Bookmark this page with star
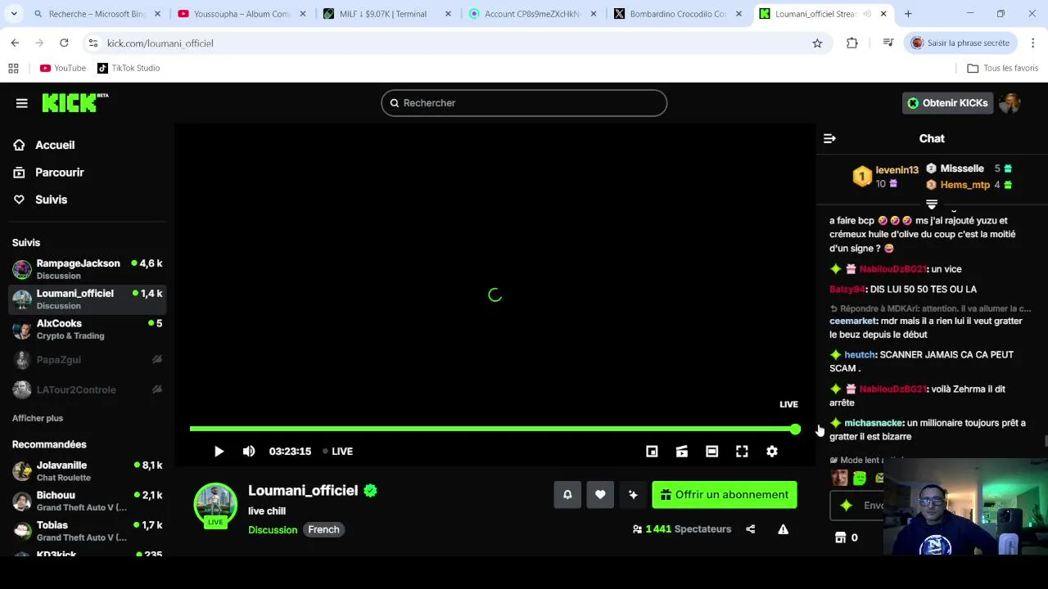Screen dimensions: 1048x589 (817, 43)
